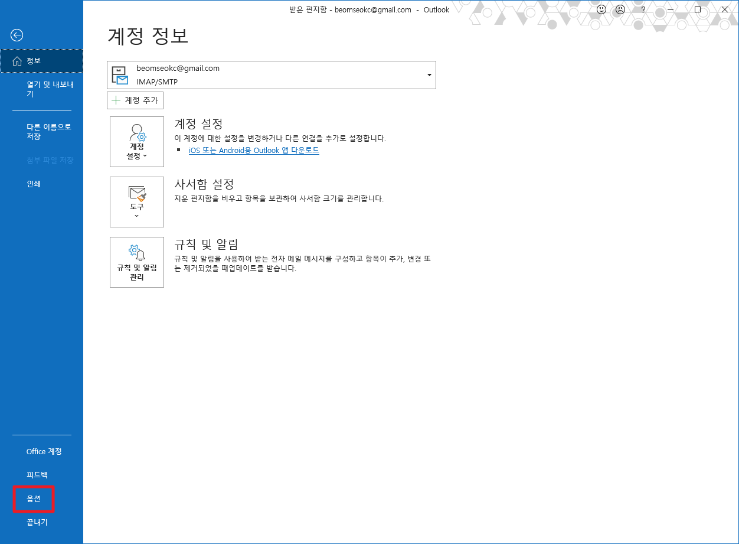739x544 pixels.
Task: Click the back arrow circle icon
Action: point(17,35)
